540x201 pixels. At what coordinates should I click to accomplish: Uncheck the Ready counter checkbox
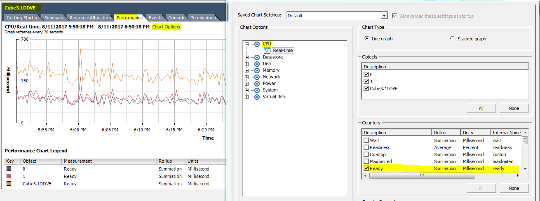click(366, 168)
